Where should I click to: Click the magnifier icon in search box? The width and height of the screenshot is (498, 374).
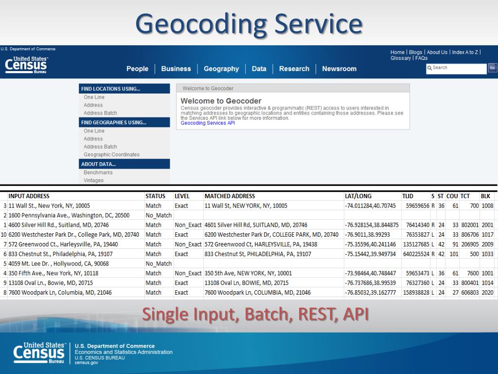click(x=429, y=68)
